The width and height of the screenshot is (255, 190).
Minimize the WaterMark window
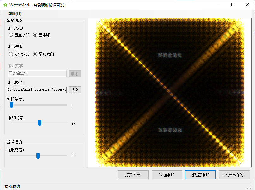218,5
